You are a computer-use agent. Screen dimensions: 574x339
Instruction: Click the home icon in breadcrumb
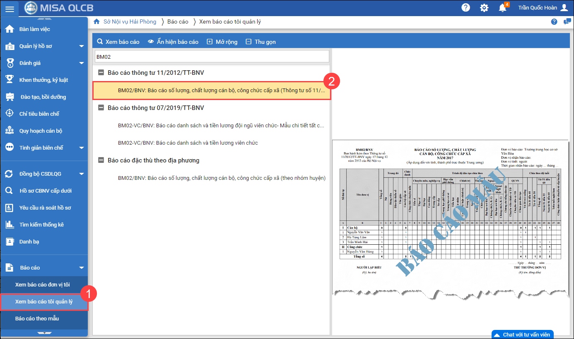tap(96, 22)
